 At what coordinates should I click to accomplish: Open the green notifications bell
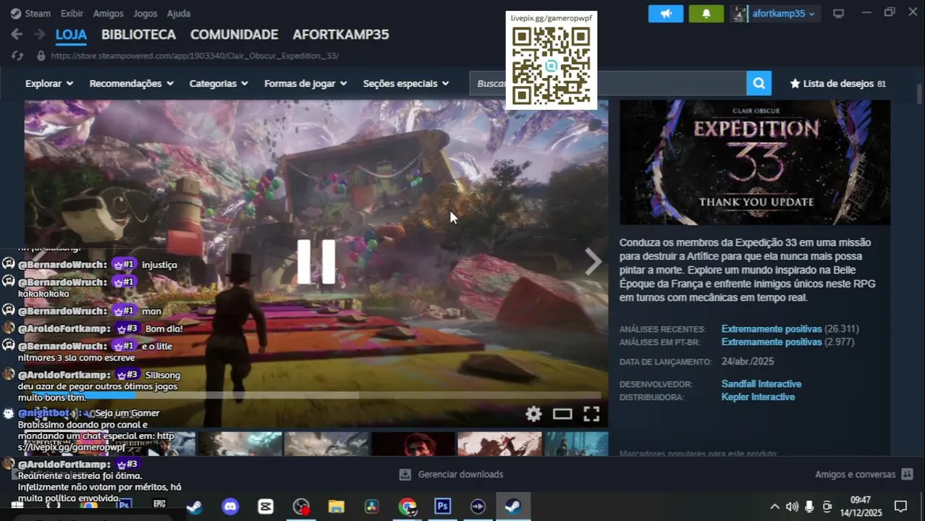pyautogui.click(x=706, y=14)
